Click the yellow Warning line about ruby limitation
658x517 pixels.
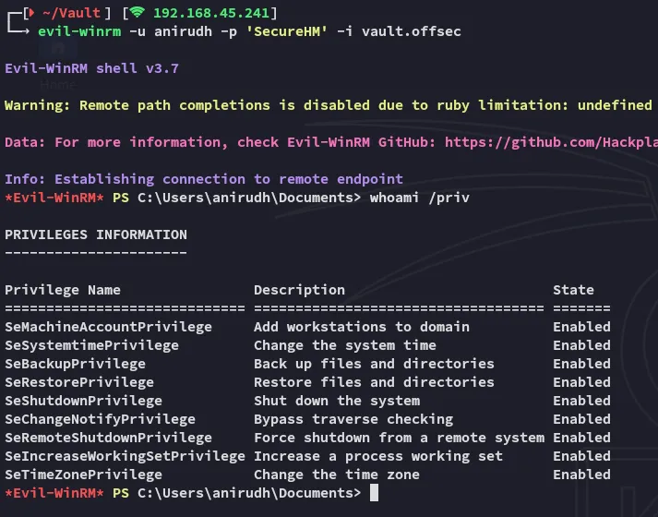pos(329,105)
